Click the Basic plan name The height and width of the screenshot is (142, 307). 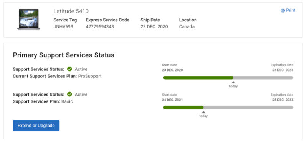pyautogui.click(x=67, y=101)
